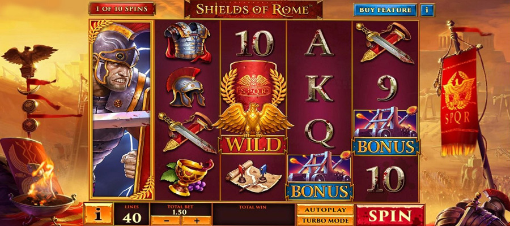Click the orange info icon beside Lines
Viewport: 510px width, 226px height.
98,214
